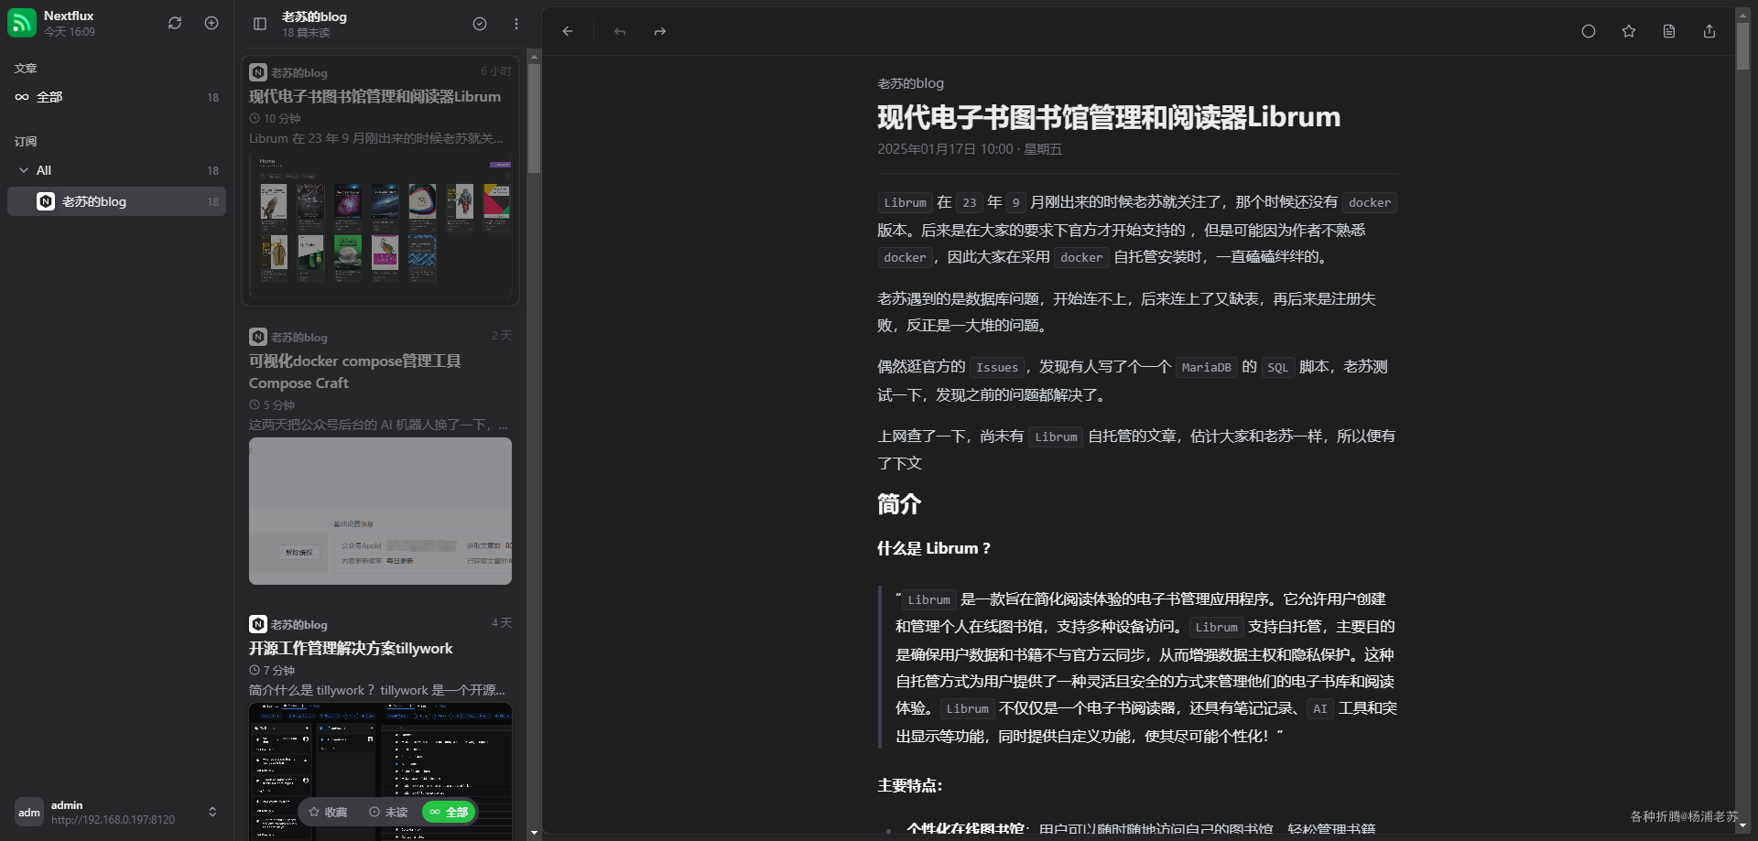The height and width of the screenshot is (841, 1758).
Task: Click the reader pane scroll down arrow
Action: [1742, 825]
